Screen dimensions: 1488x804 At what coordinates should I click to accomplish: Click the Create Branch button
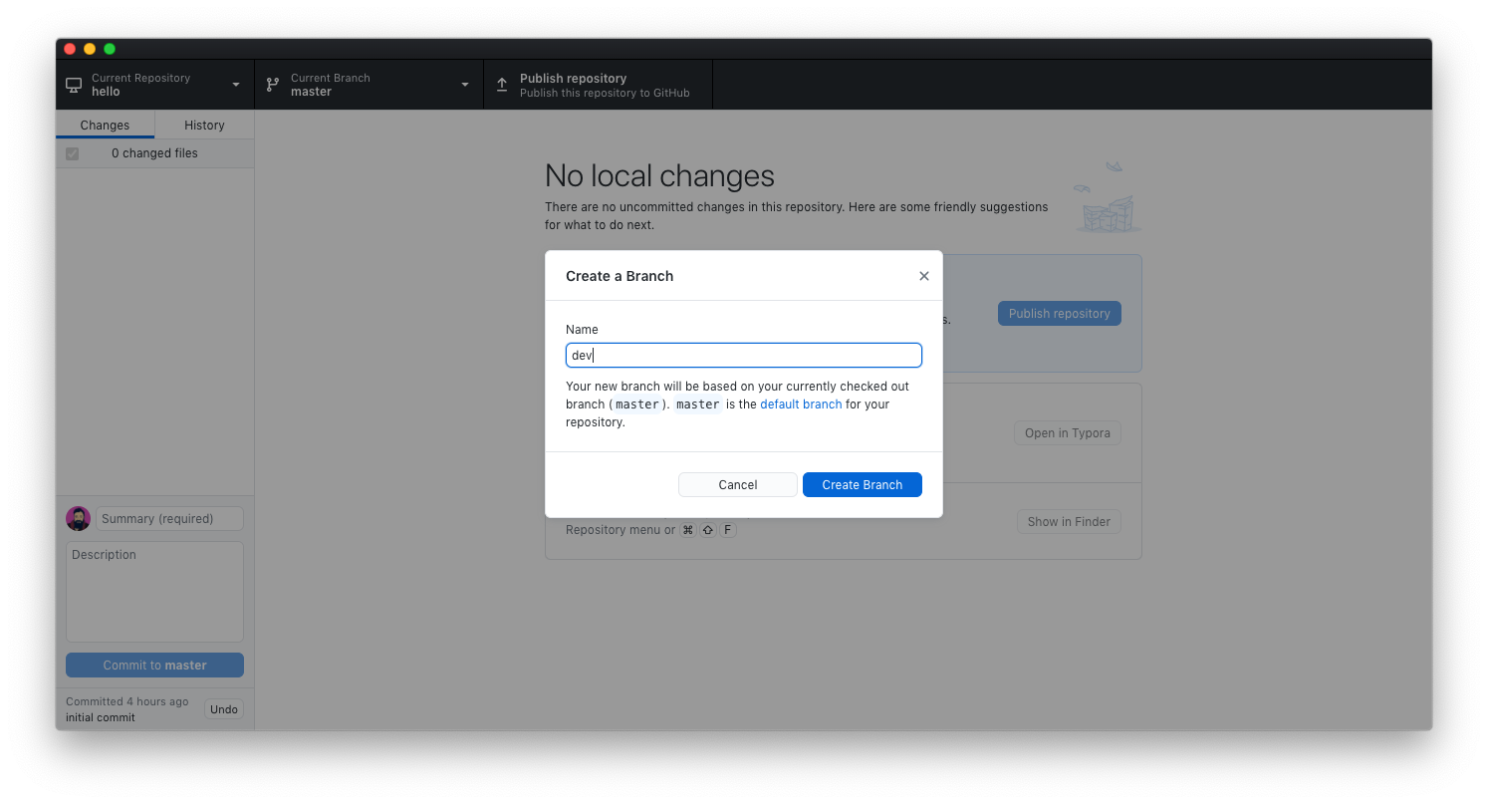click(x=862, y=484)
